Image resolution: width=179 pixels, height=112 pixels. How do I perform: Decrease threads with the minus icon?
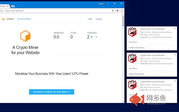(96, 37)
